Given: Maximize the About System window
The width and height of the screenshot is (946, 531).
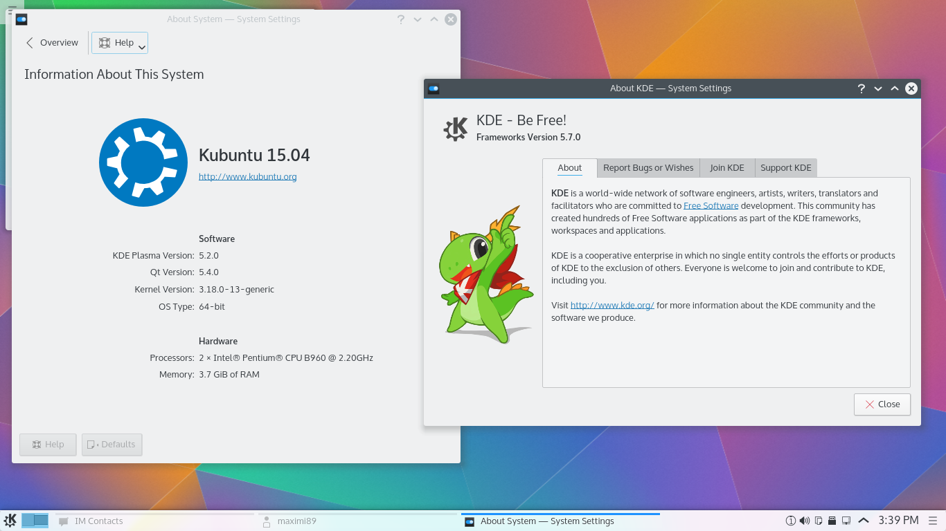Looking at the screenshot, I should click(x=434, y=19).
